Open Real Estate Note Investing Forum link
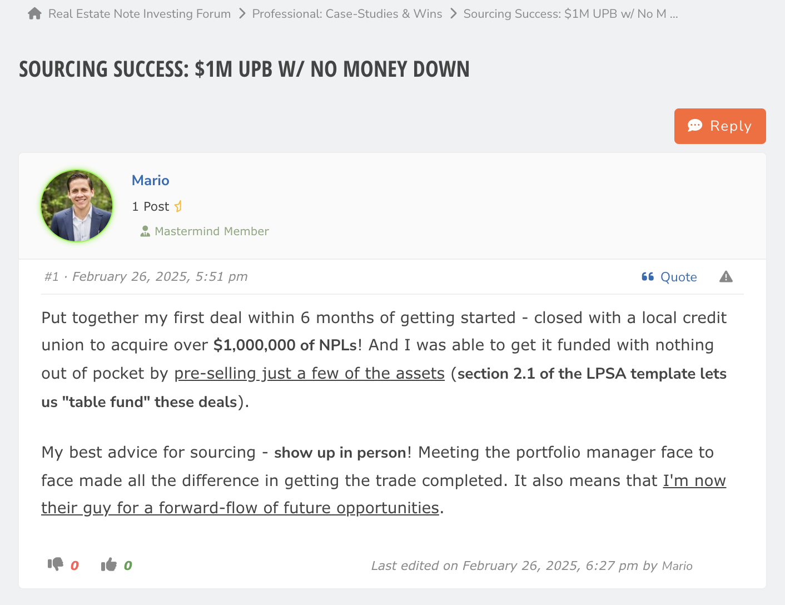The height and width of the screenshot is (605, 785). (139, 13)
